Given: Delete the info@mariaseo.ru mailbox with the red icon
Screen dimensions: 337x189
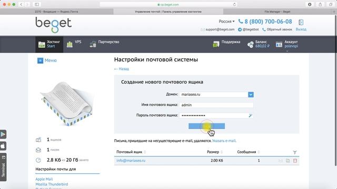Looking at the screenshot, I should pos(295,161).
